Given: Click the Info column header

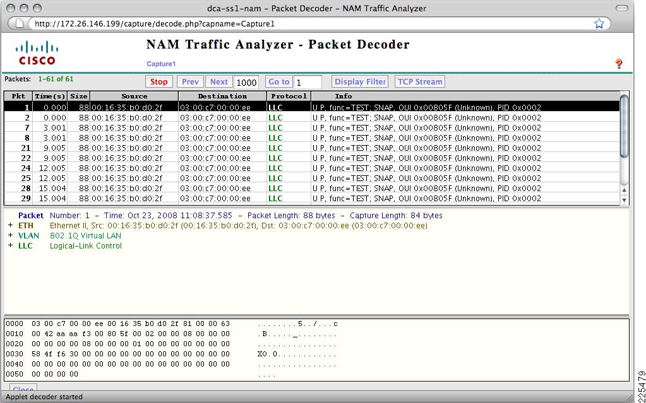Looking at the screenshot, I should point(465,96).
